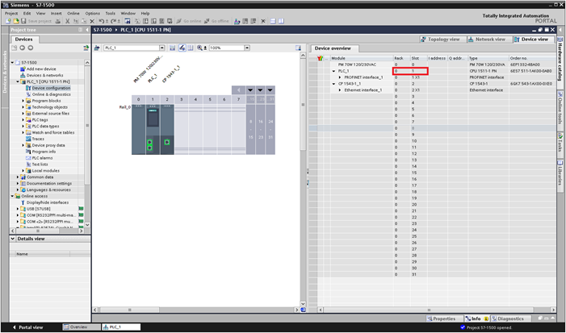Expand the PROFINET interface_1 row
This screenshot has height=333, width=566.
tap(340, 77)
